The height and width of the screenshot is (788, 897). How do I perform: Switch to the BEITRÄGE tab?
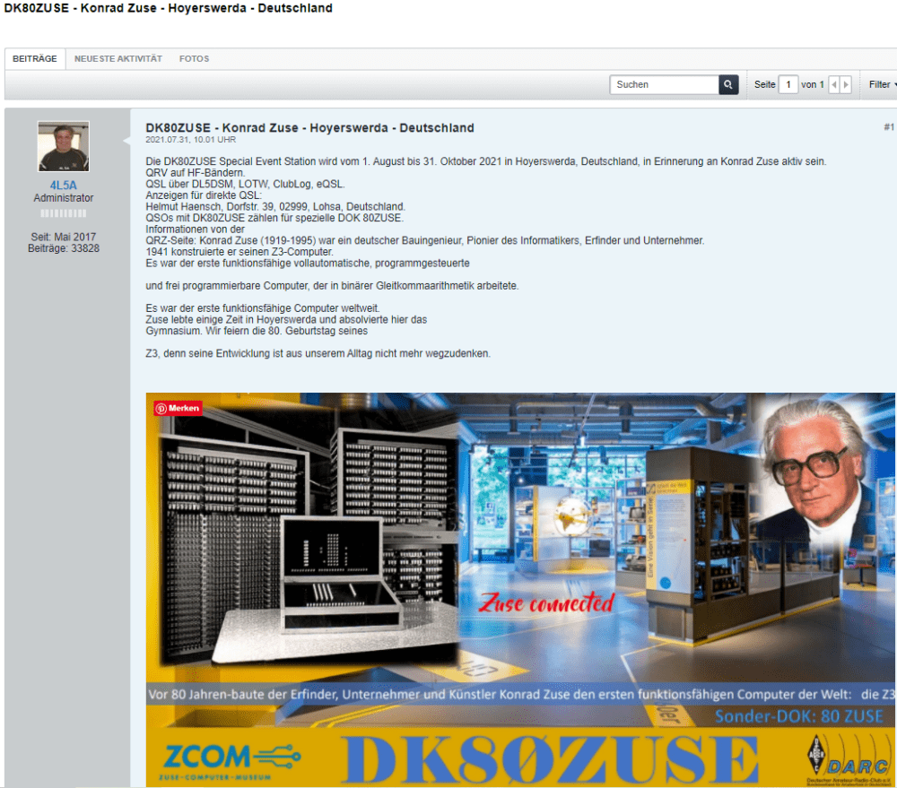tap(35, 58)
